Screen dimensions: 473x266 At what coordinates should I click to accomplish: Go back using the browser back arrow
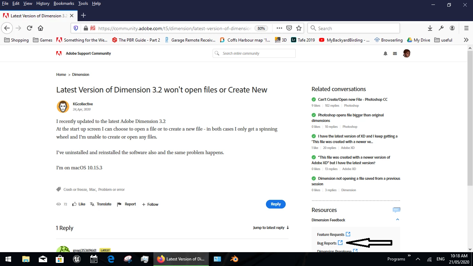coord(7,28)
